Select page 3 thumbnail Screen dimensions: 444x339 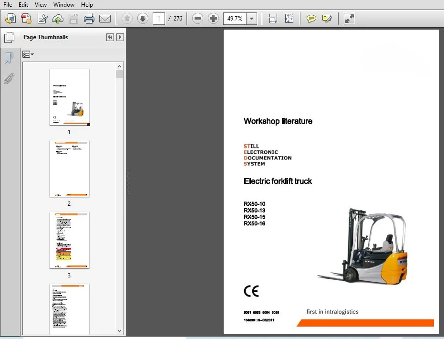click(x=69, y=240)
